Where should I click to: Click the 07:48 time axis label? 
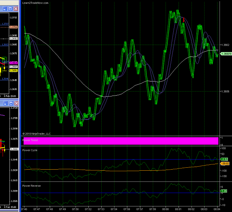click(49, 209)
